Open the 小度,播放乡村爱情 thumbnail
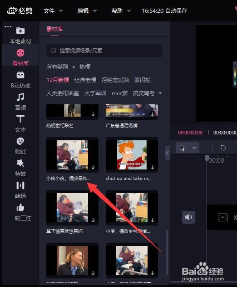Screen dimensions: 237x287 [x=132, y=208]
